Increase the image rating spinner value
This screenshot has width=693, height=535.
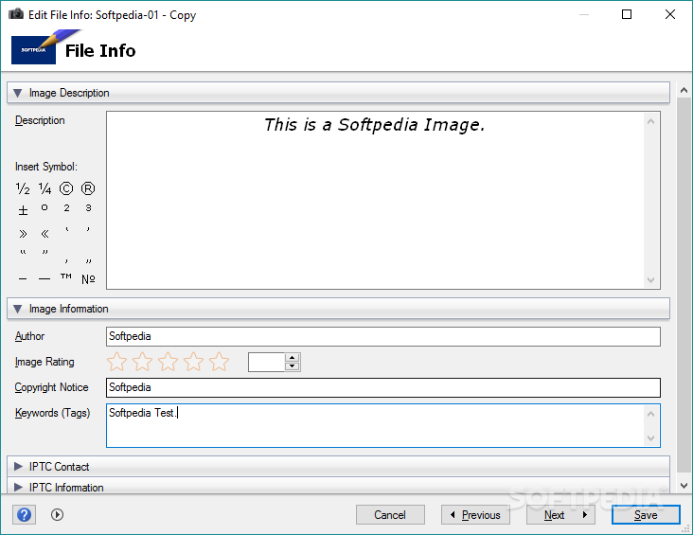(x=293, y=357)
